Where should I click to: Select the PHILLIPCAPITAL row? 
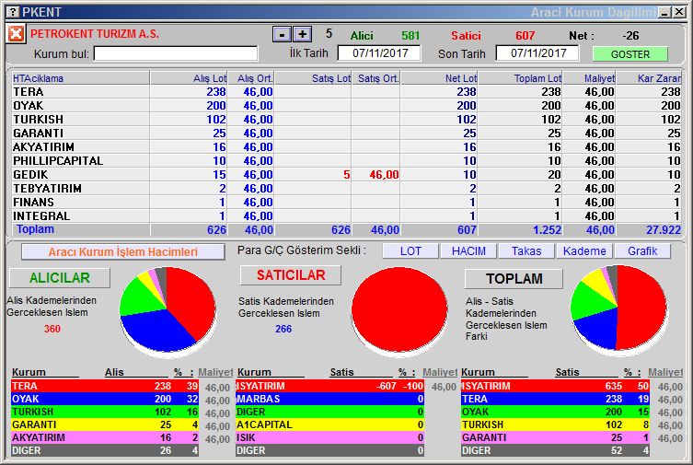[346, 161]
